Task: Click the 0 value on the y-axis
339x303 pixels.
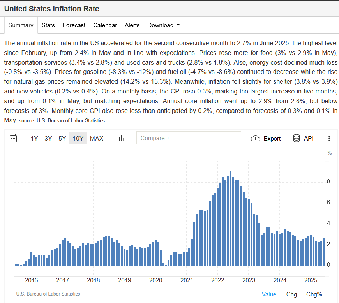Action: [328, 265]
